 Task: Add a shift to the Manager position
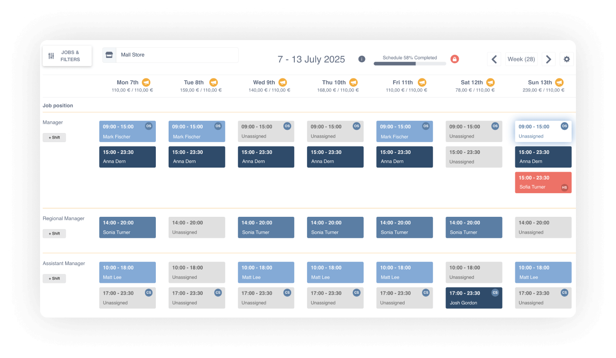click(x=54, y=138)
